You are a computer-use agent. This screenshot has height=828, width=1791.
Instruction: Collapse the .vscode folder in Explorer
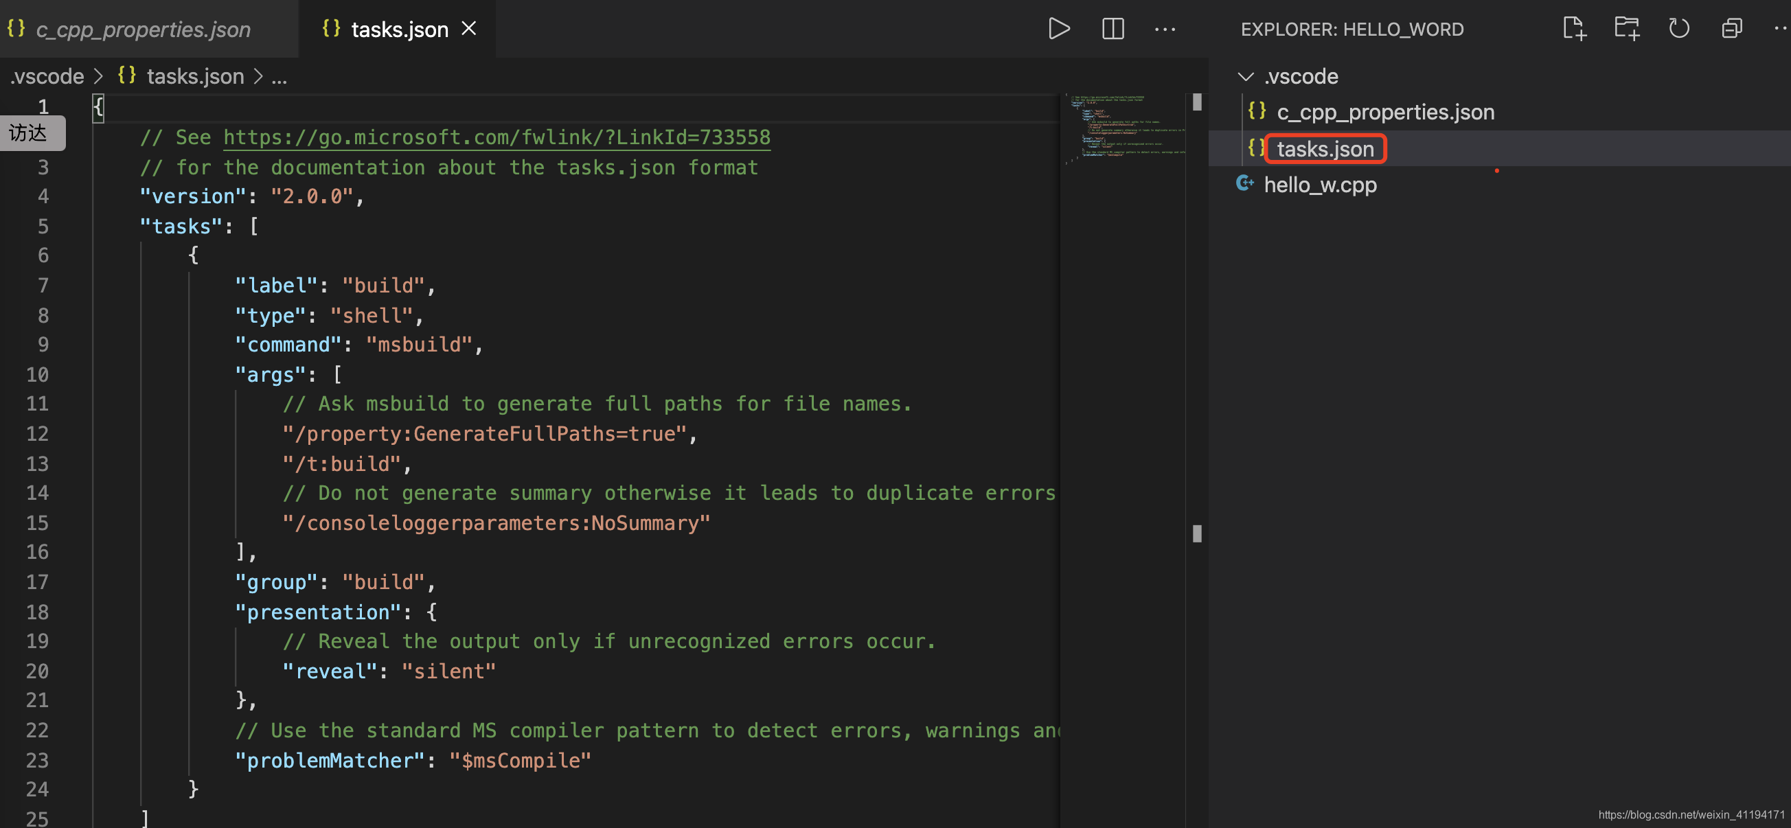coord(1245,76)
